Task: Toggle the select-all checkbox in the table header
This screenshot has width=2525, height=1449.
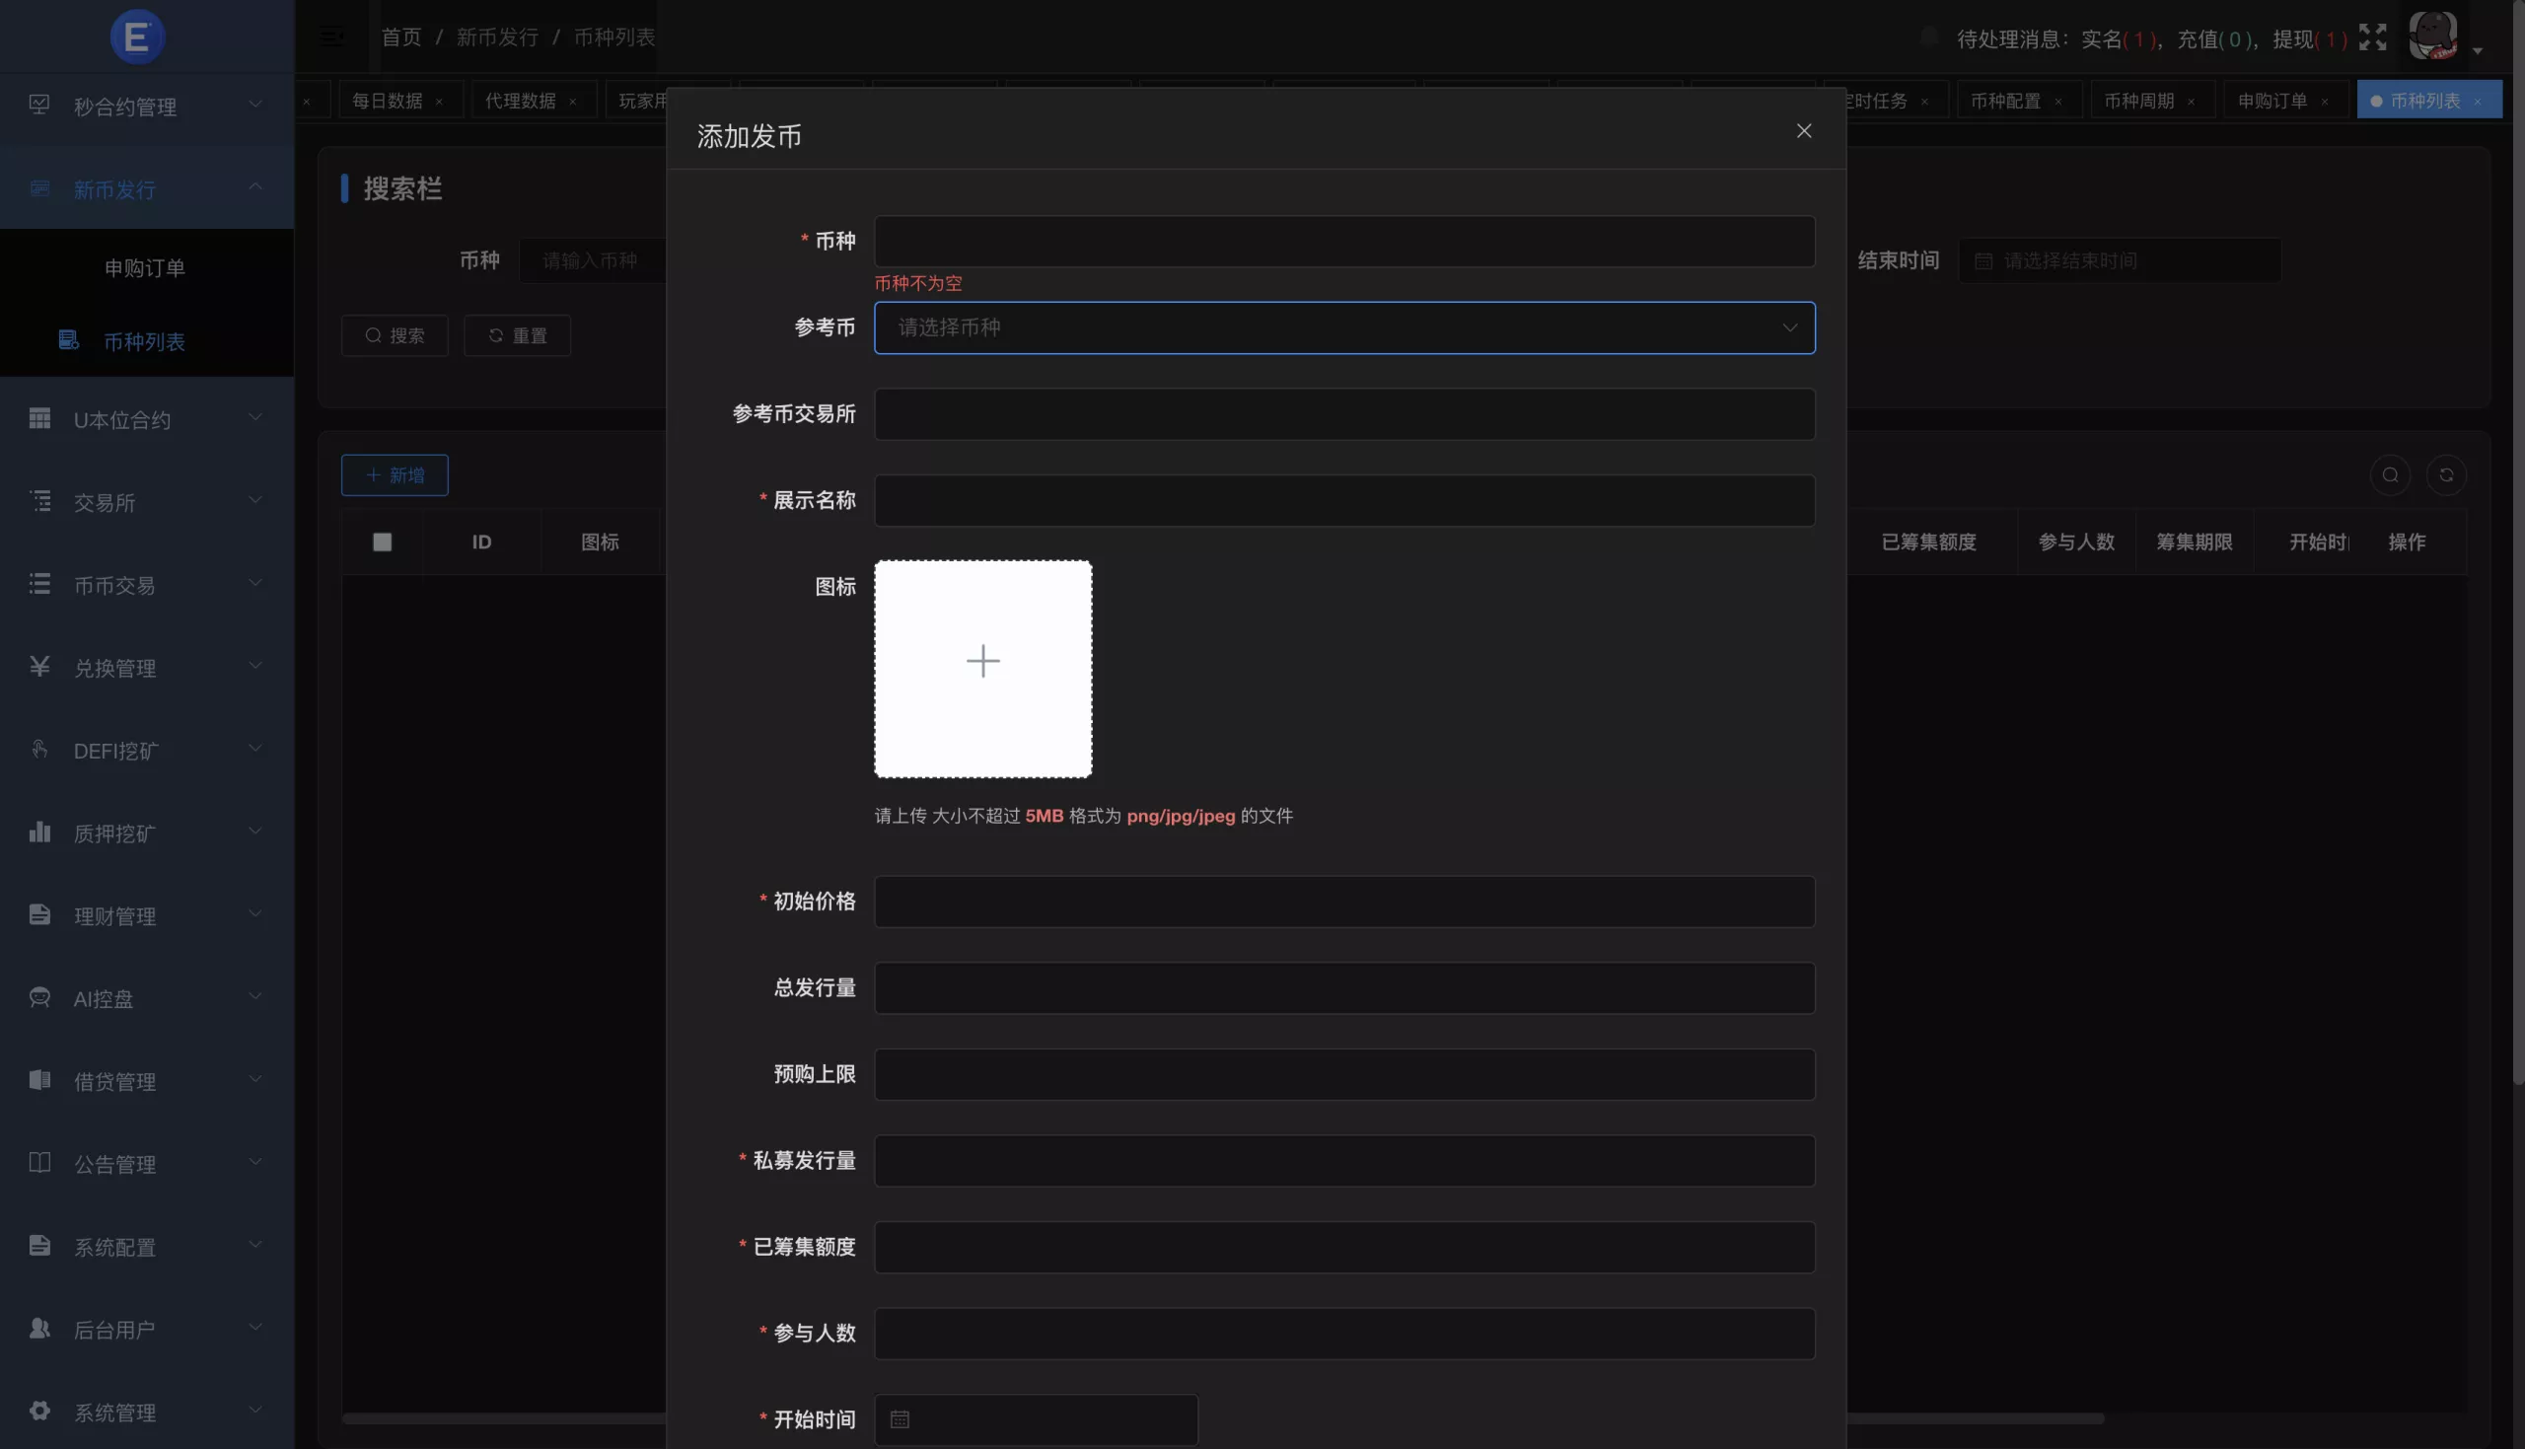Action: coord(383,542)
